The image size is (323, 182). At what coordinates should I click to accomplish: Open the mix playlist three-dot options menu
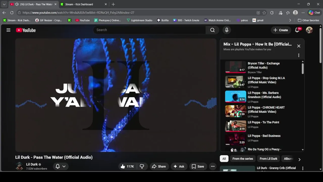click(299, 55)
